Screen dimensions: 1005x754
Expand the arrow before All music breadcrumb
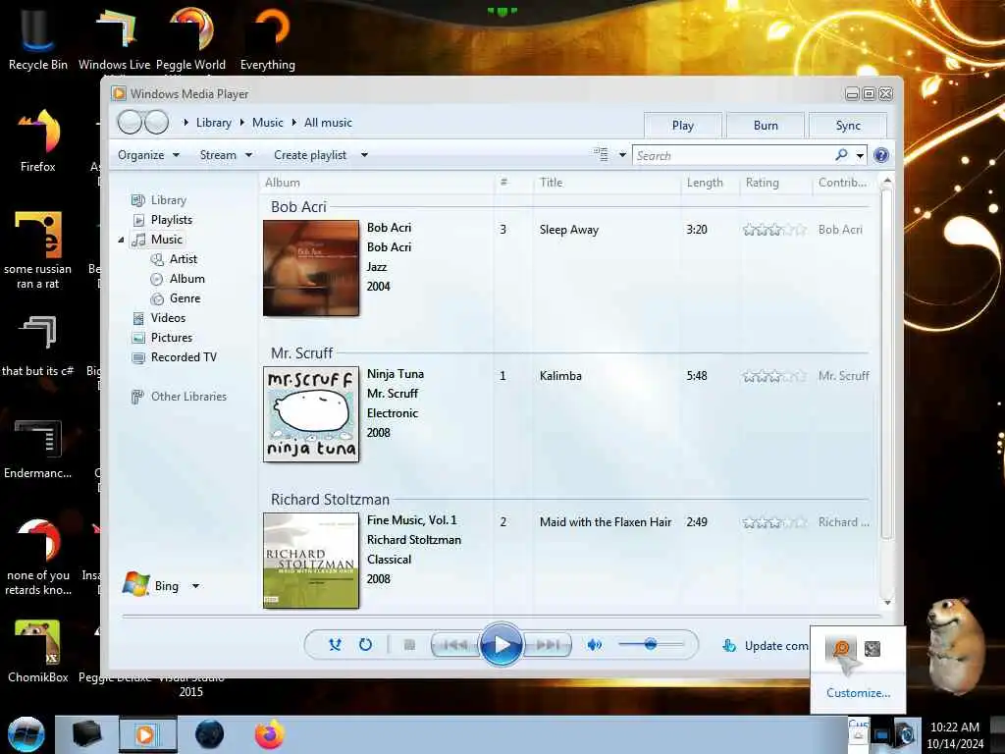tap(294, 123)
